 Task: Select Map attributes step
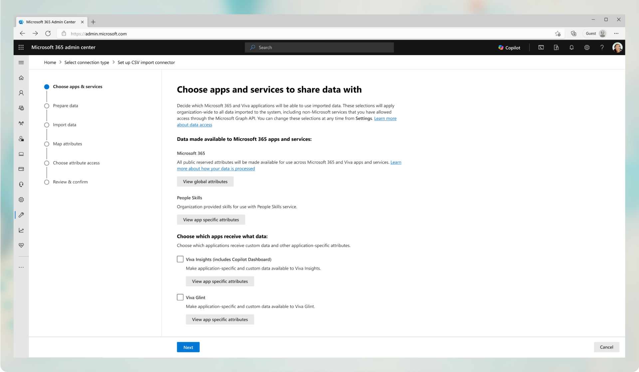(x=63, y=144)
